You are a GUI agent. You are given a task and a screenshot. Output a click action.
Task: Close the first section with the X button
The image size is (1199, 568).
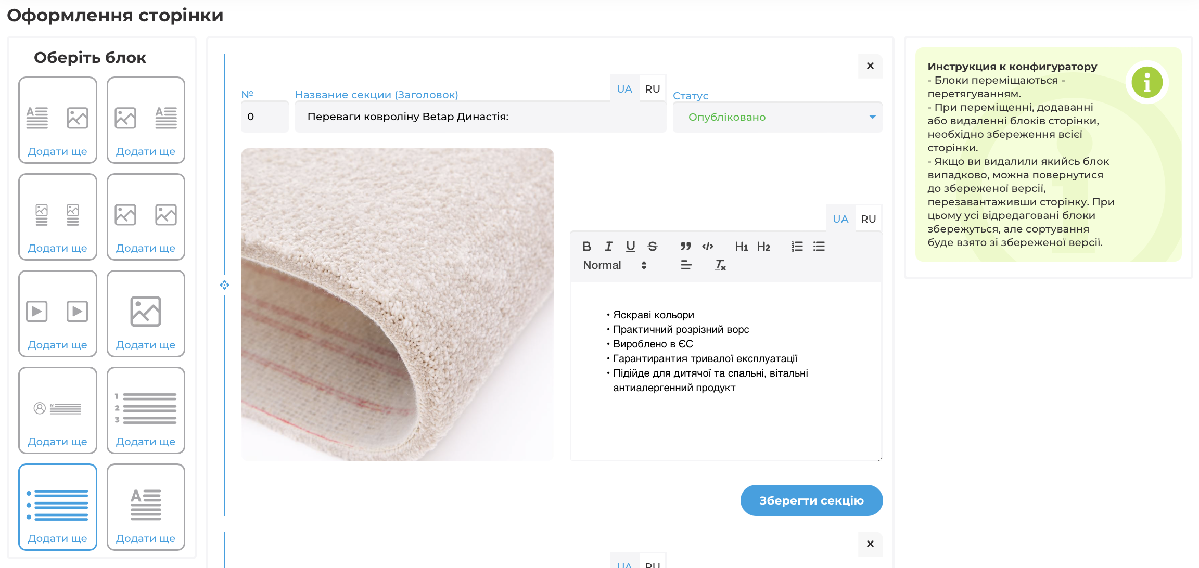[x=870, y=66]
